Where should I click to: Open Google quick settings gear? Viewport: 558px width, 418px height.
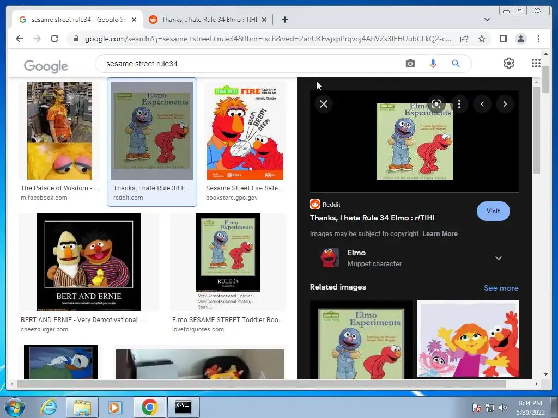tap(508, 63)
